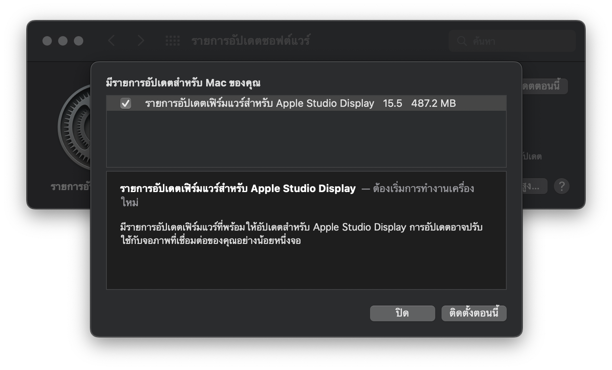The width and height of the screenshot is (612, 370).
Task: Click the empty area of update list
Action: point(306,139)
